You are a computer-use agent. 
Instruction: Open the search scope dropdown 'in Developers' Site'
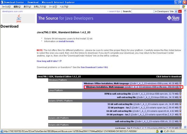point(168,11)
